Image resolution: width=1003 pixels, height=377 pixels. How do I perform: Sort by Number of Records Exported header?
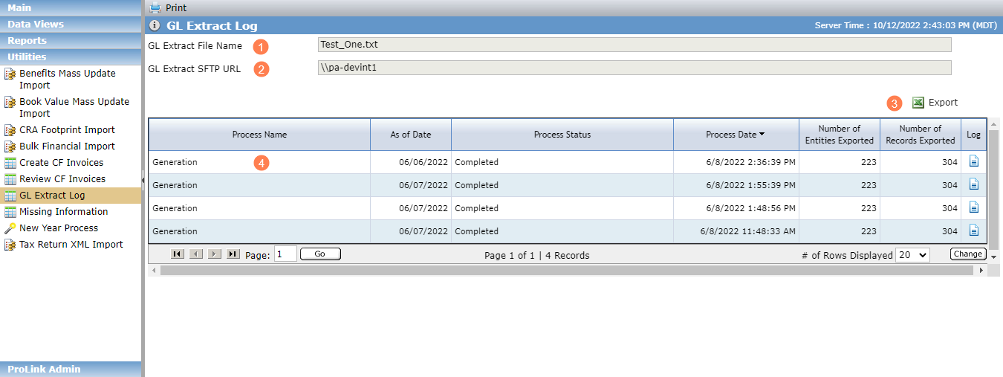[x=921, y=135]
